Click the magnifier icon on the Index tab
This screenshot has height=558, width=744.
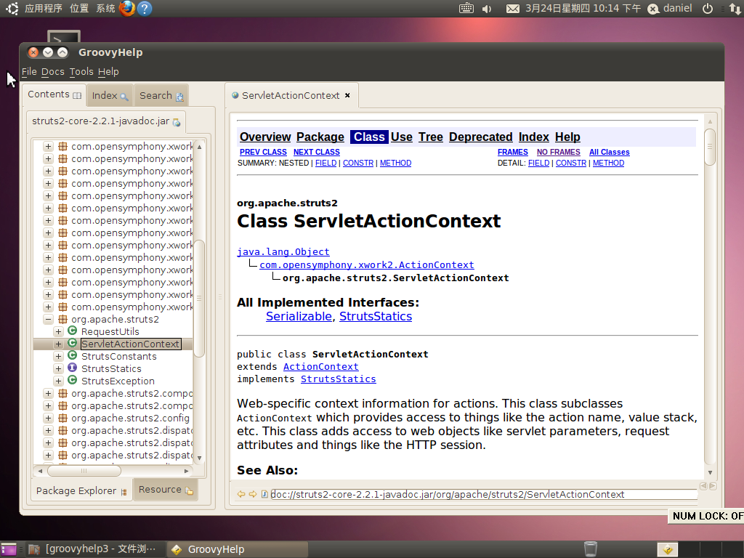tap(122, 95)
